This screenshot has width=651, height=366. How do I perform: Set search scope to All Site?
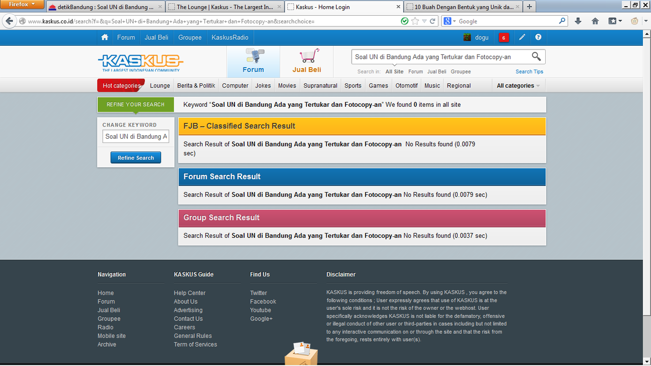point(395,72)
